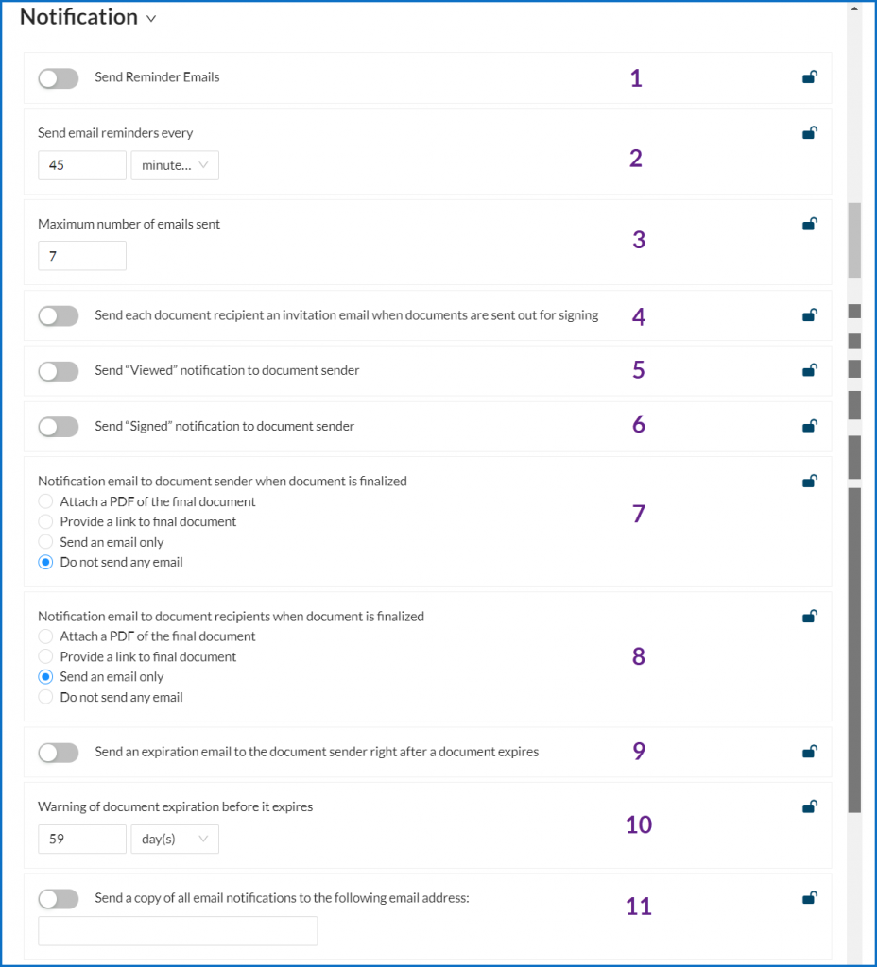
Task: Click the lock icon for Signed notification
Action: (x=809, y=426)
